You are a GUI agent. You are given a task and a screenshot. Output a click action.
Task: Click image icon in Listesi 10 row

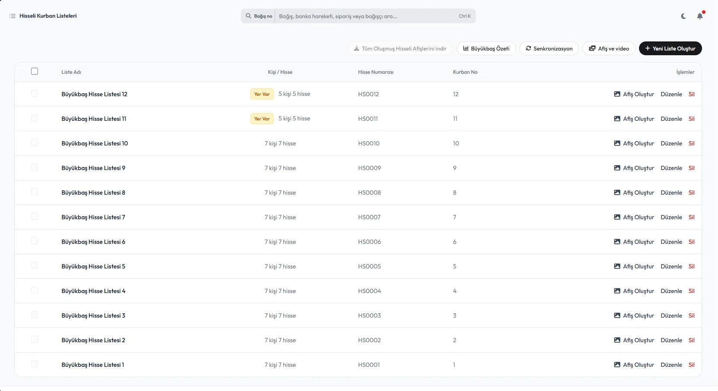tap(617, 143)
